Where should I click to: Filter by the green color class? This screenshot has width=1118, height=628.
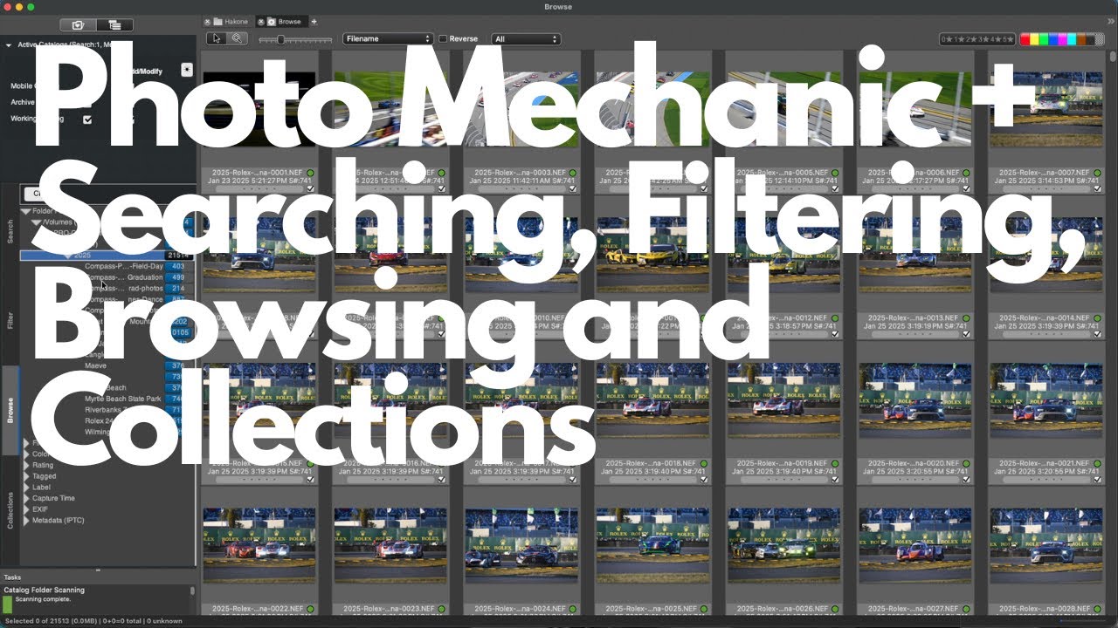click(1046, 39)
